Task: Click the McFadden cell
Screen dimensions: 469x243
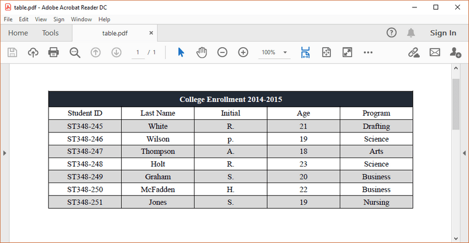Action: 158,189
